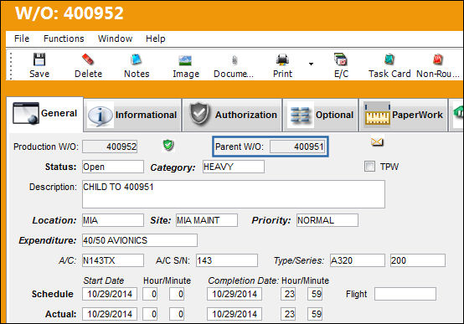Open the Window menu
Viewport: 464px width, 324px height.
115,39
